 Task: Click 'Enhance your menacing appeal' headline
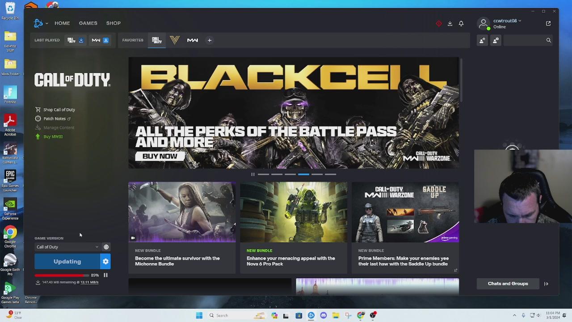[x=291, y=261]
